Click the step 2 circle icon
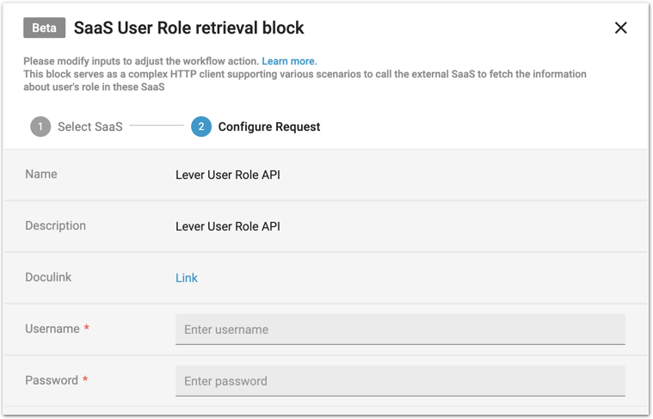Screen dimensions: 653x419 click(201, 126)
